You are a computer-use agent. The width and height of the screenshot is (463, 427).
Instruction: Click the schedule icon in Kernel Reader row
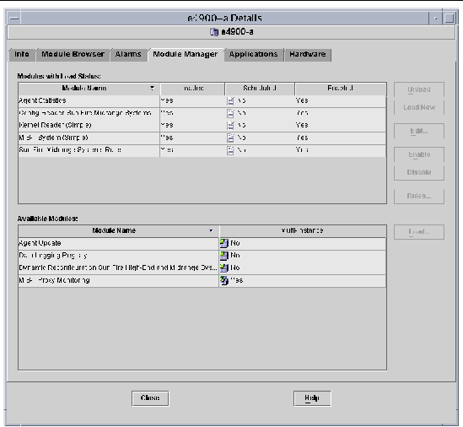(230, 126)
